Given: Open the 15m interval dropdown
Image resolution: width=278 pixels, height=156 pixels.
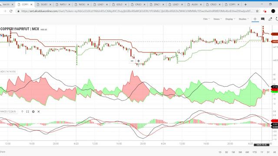Looking at the screenshot, I should (206, 19).
